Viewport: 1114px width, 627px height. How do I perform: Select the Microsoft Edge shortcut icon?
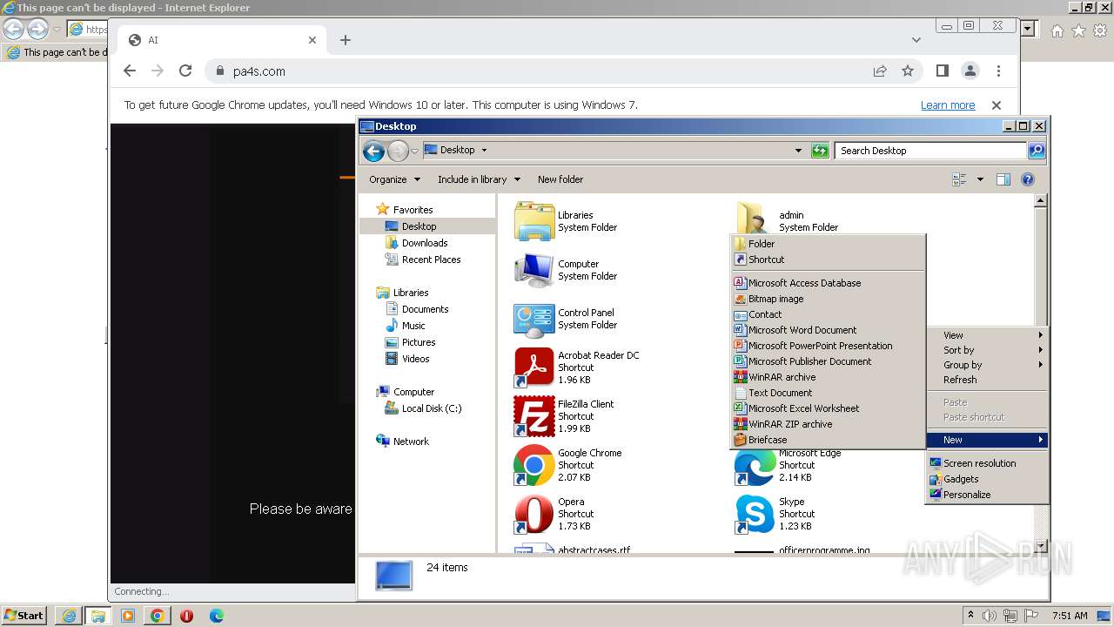755,469
